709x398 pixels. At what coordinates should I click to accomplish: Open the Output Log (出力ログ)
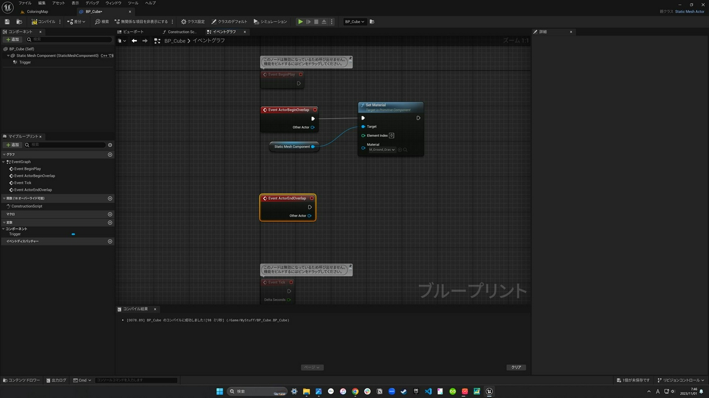pyautogui.click(x=56, y=380)
